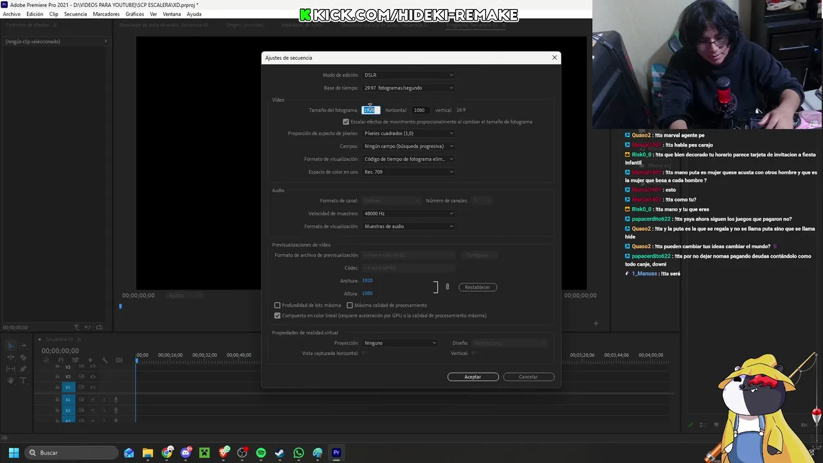Open Espacio de color Rec. 709 dropdown
This screenshot has width=823, height=463.
coord(408,172)
